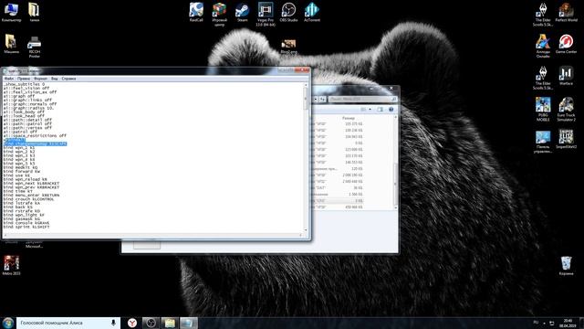
Task: Open the AcTorrent desktop shortcut
Action: point(312,12)
